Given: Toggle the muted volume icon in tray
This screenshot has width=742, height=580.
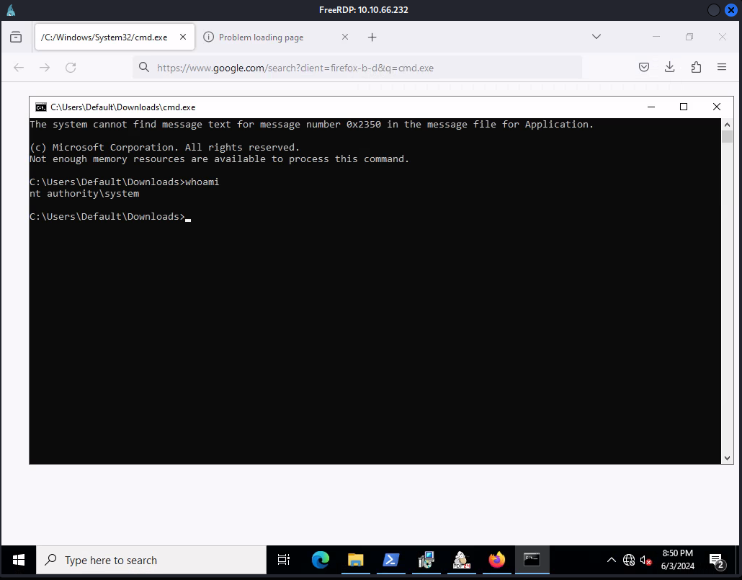Looking at the screenshot, I should pyautogui.click(x=645, y=560).
